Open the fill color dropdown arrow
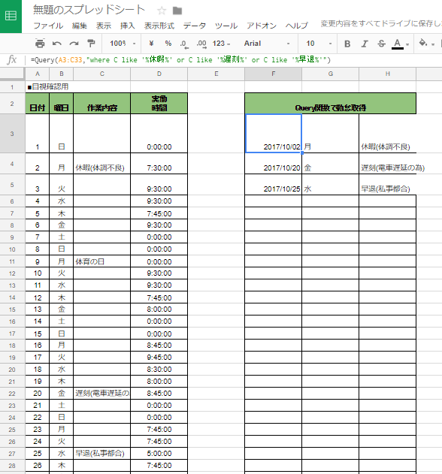Screen dimensions: 442x474 click(x=433, y=44)
